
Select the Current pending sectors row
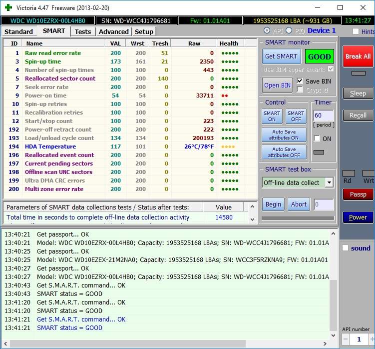click(130, 163)
